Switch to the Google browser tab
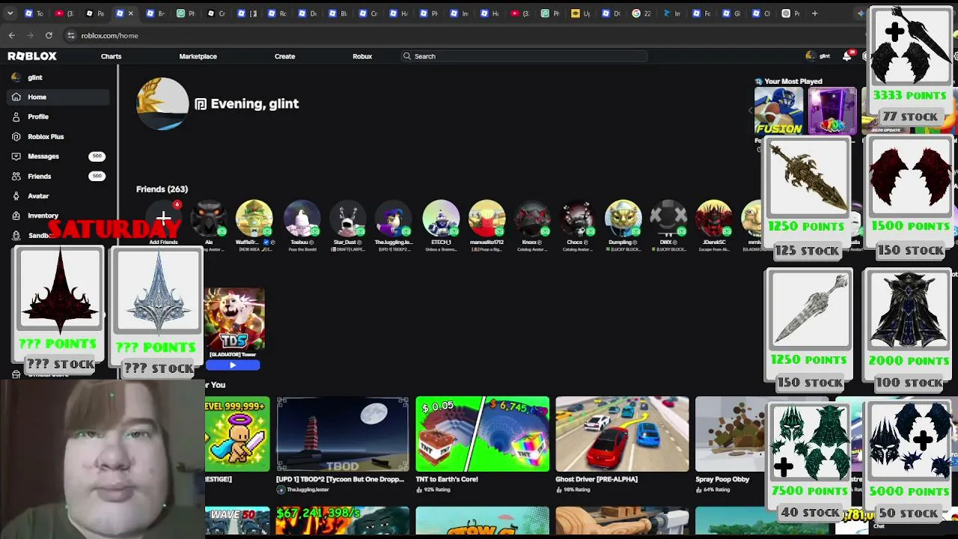The width and height of the screenshot is (958, 539). coord(641,13)
